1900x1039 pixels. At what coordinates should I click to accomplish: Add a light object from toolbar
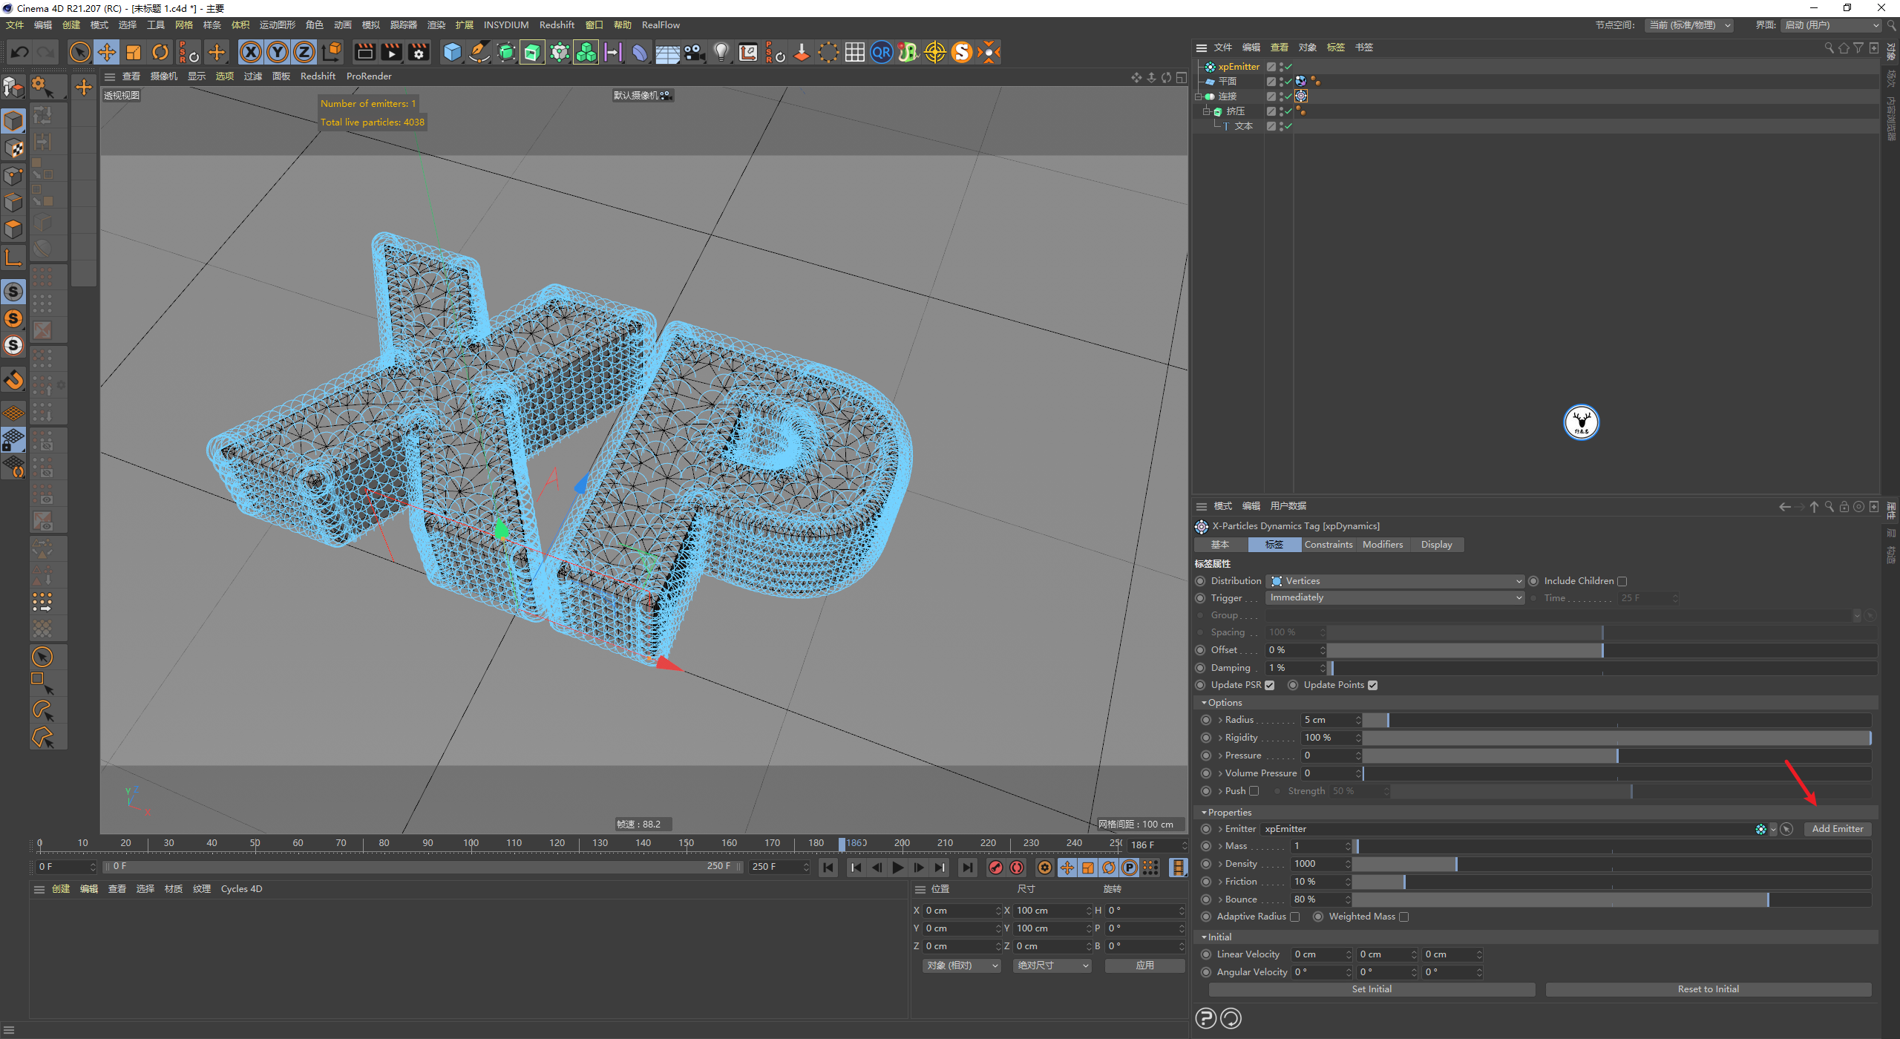click(x=721, y=52)
